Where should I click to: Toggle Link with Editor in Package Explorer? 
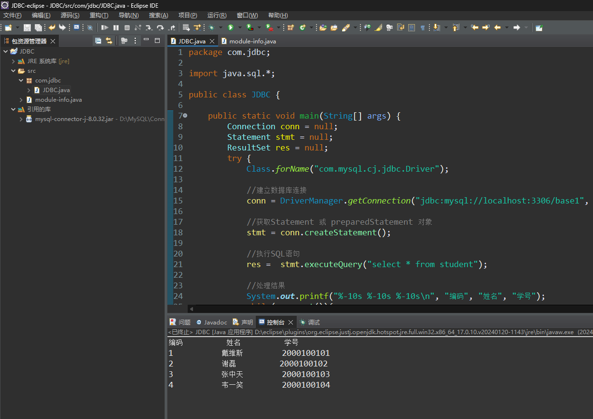pos(109,41)
